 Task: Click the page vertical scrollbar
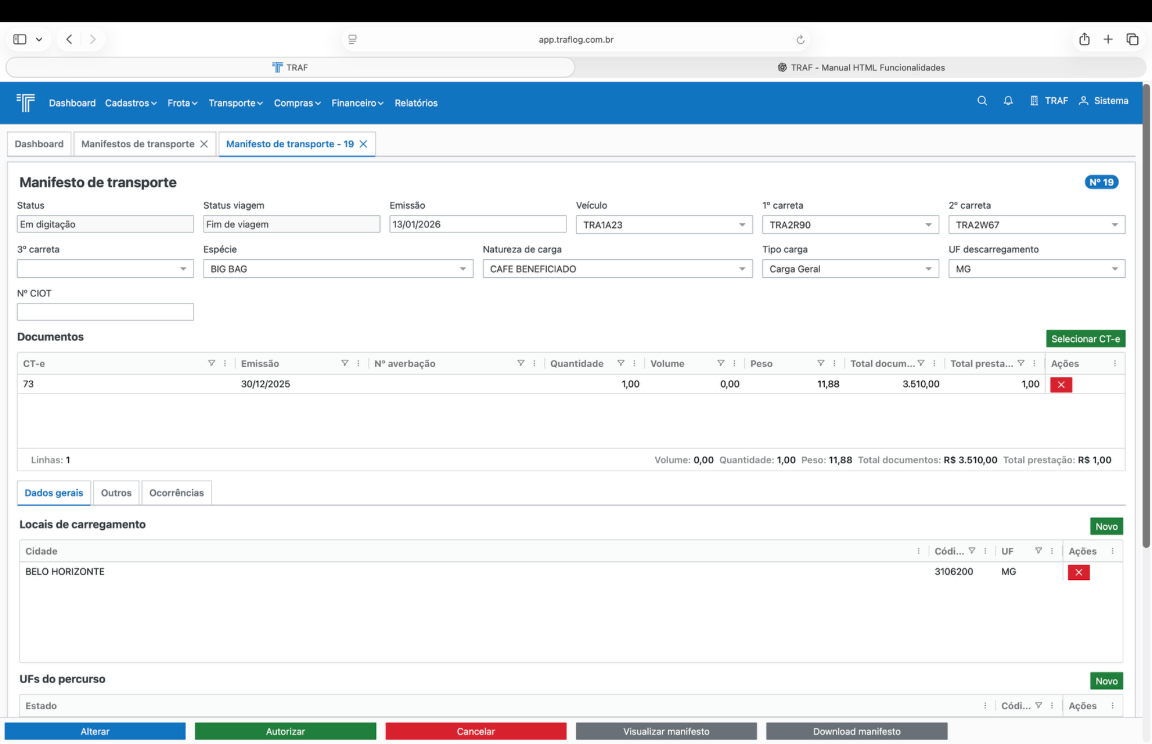click(1146, 315)
